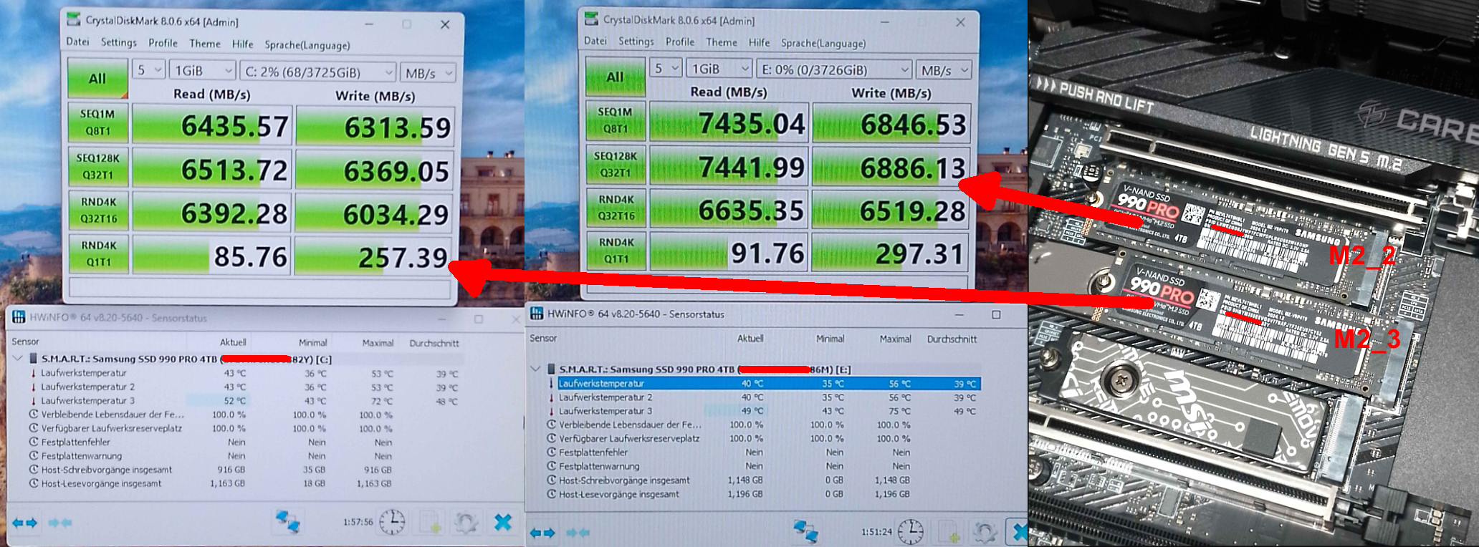Open Profile menu in E: CrystalDiskMark window
1479x547 pixels.
680,42
